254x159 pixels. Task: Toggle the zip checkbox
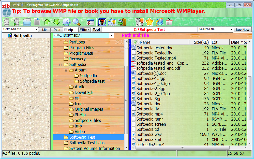[65, 30]
